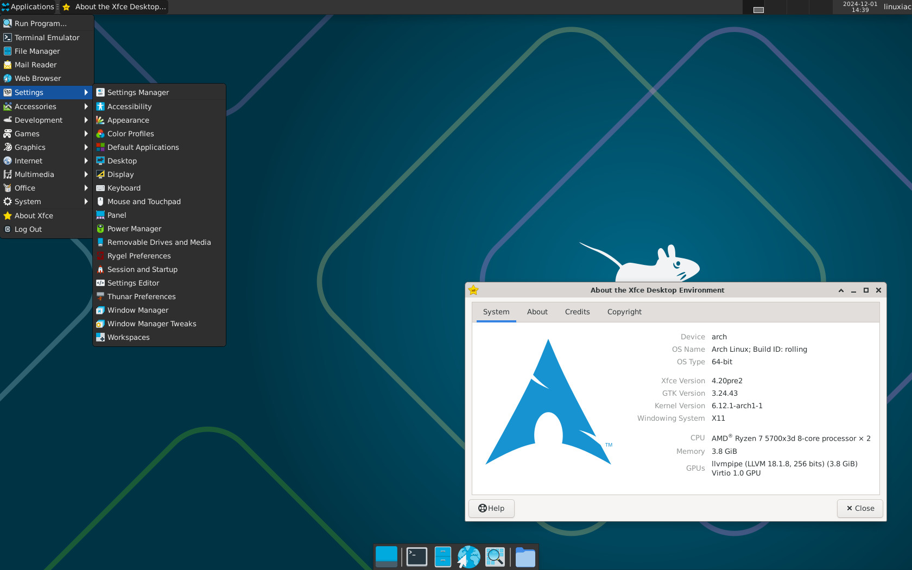The image size is (912, 570).
Task: Open Default Applications icon
Action: click(x=100, y=147)
